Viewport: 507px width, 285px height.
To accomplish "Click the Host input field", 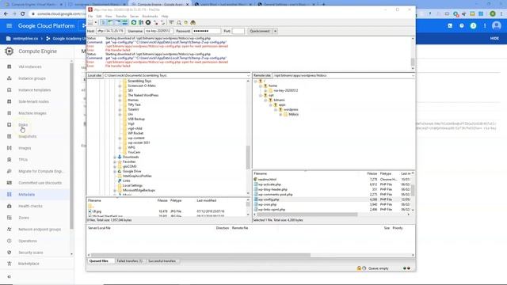I will [111, 31].
